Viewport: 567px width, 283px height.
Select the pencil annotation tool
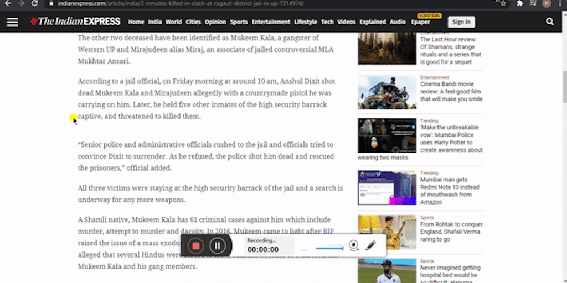(370, 246)
